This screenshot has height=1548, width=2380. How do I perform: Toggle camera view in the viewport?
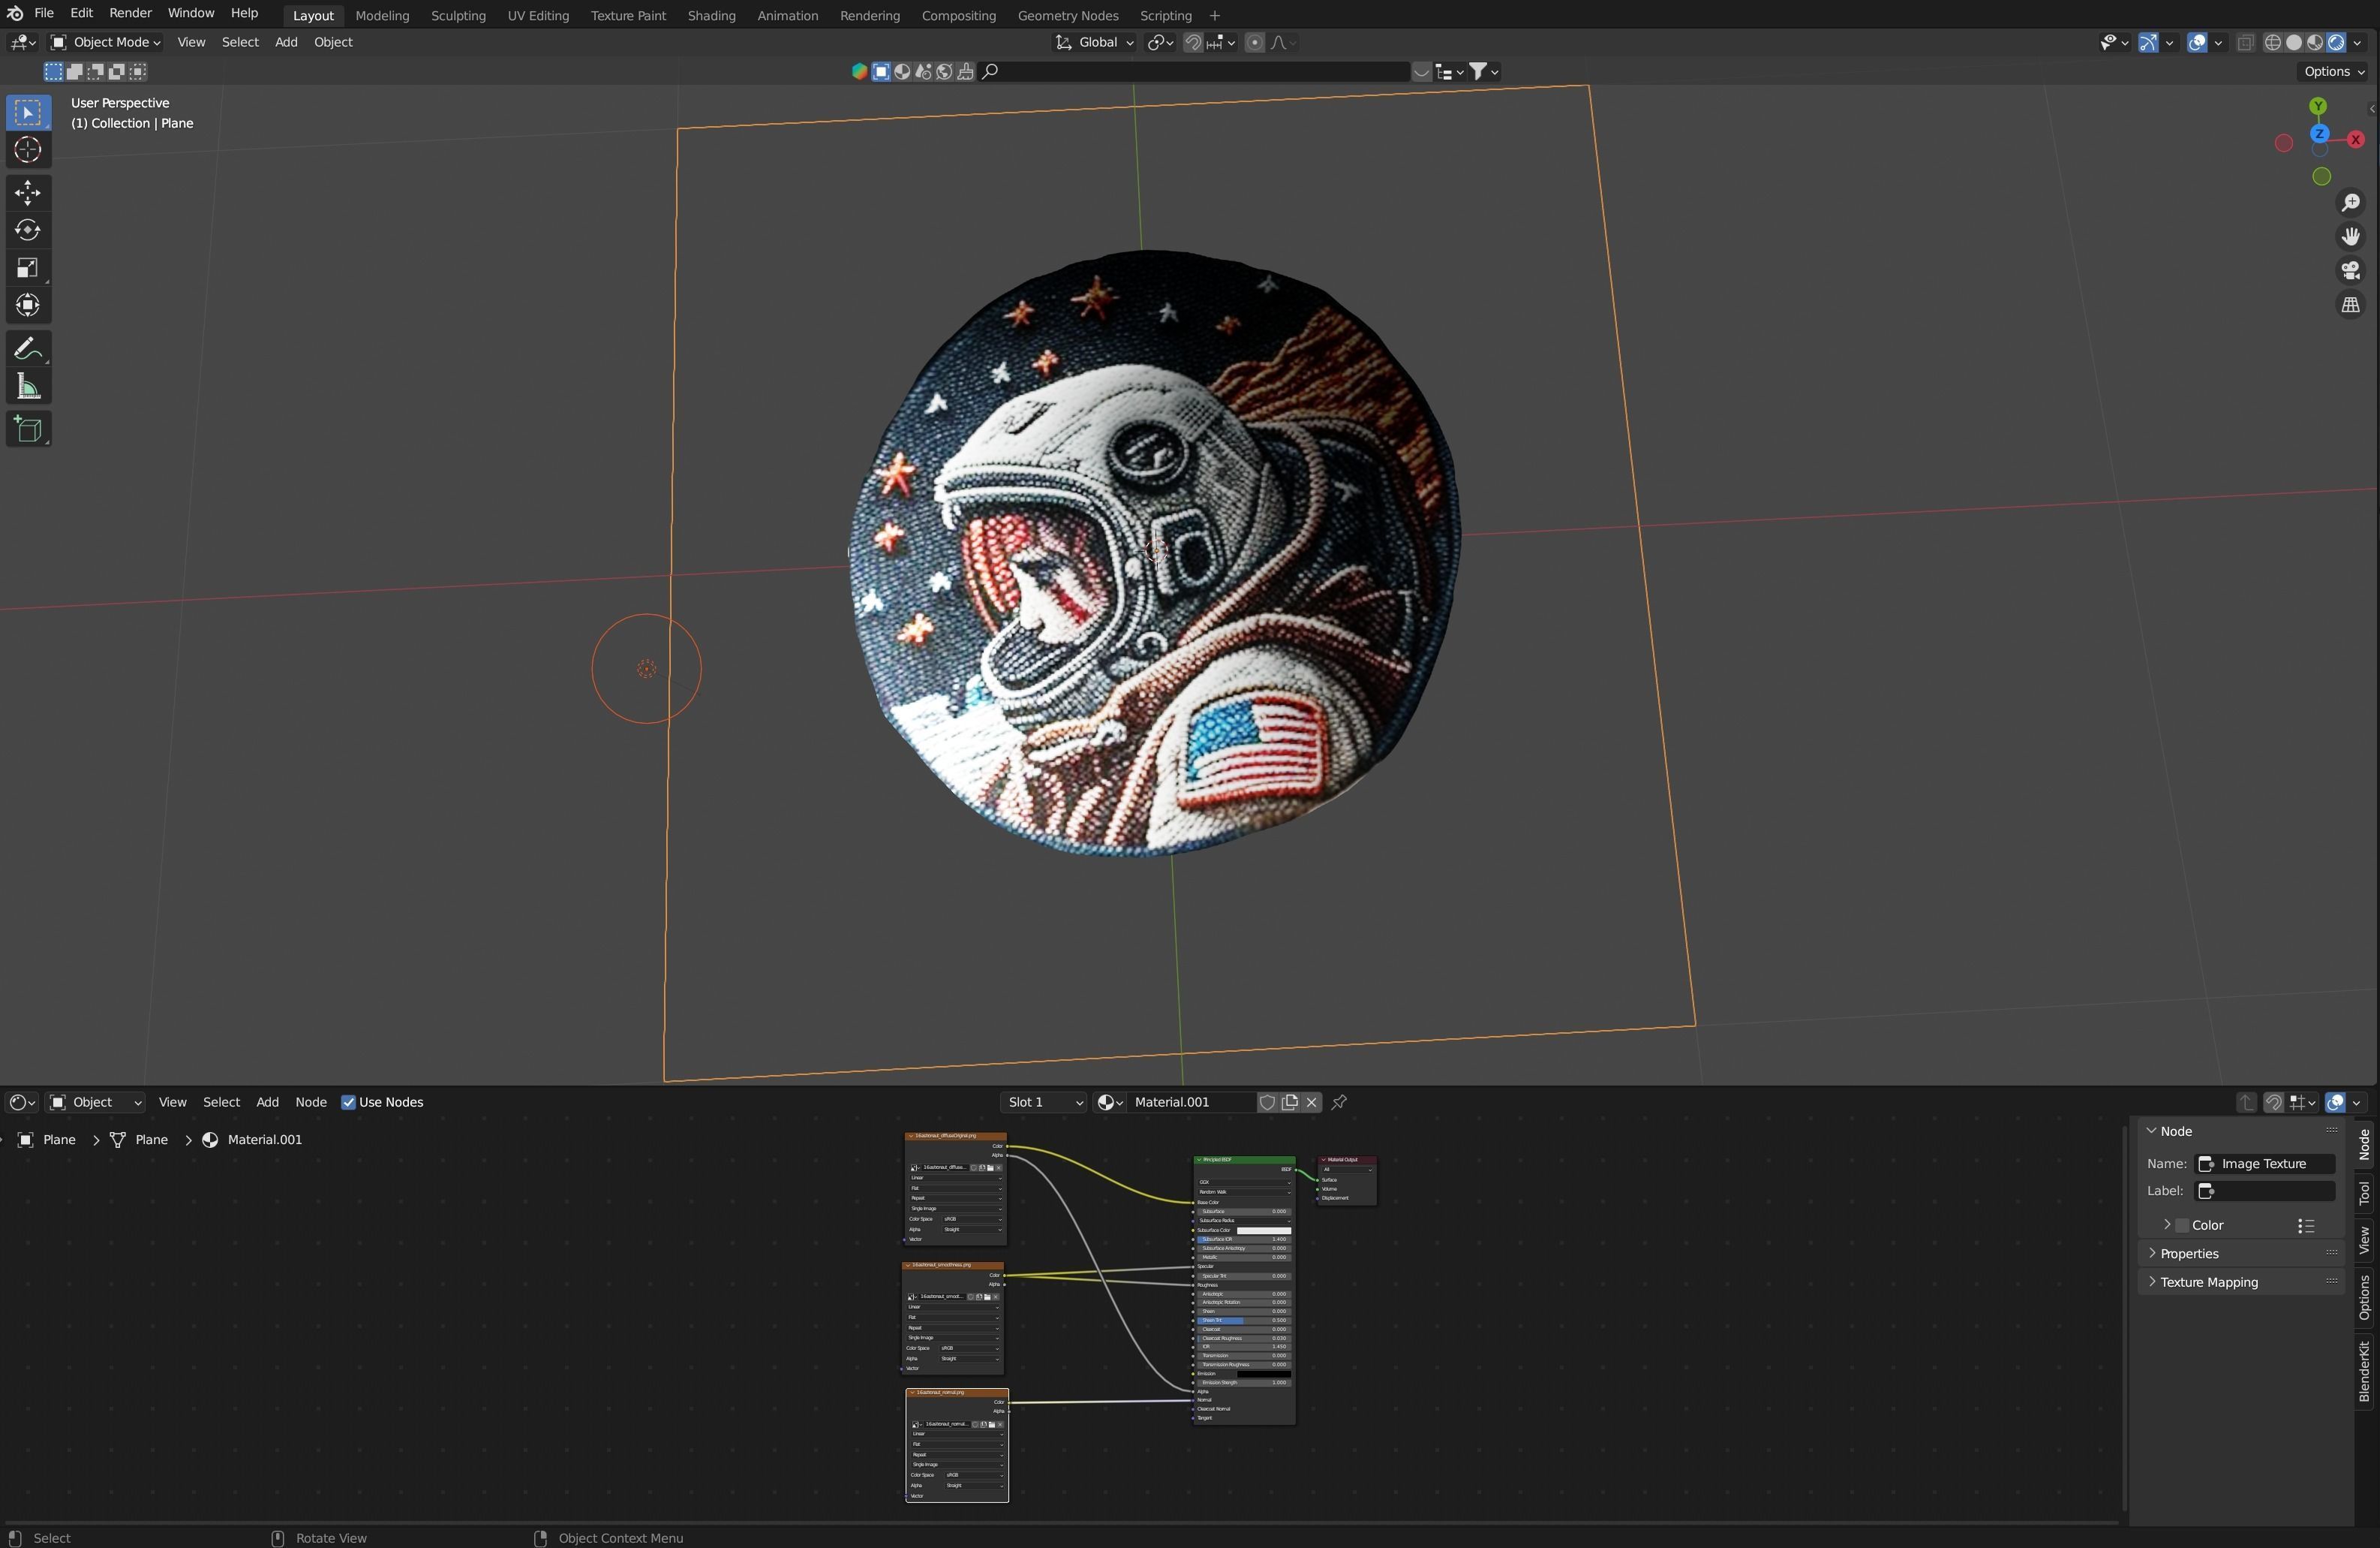point(2350,270)
